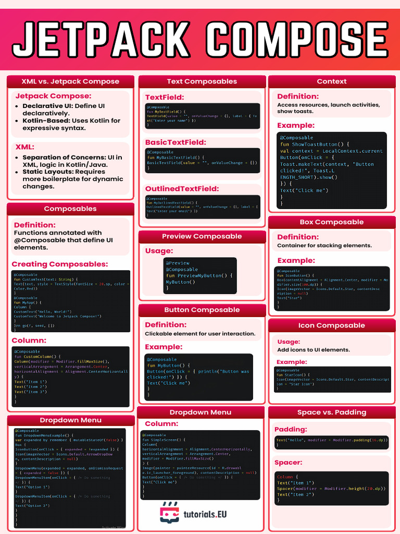400x534 pixels.
Task: Select the 'XML vs. Jetpack Compose' section header
Action: (x=70, y=81)
